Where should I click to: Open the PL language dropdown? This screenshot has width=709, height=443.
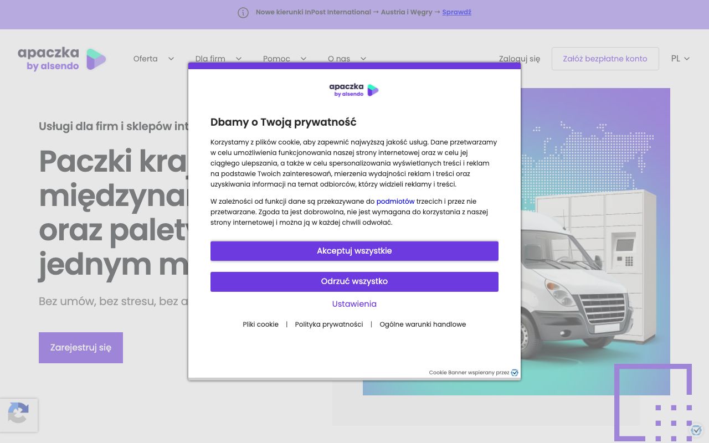tap(680, 59)
